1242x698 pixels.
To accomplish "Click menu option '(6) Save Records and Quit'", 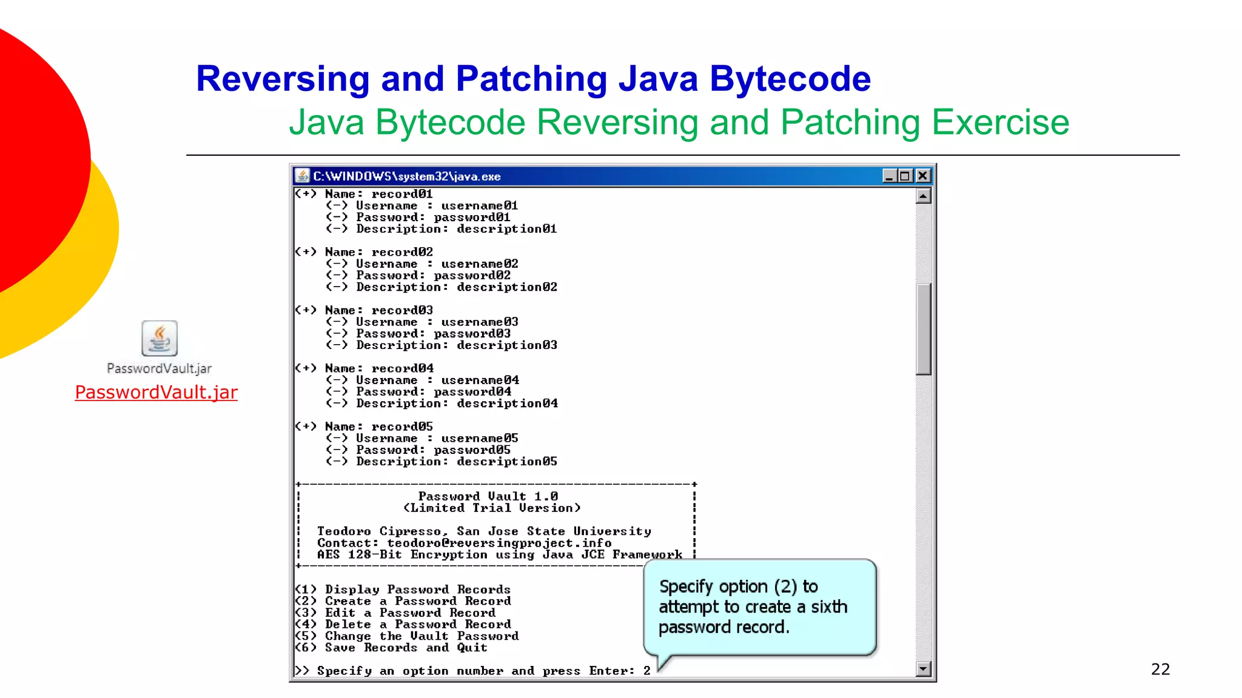I will pyautogui.click(x=391, y=647).
